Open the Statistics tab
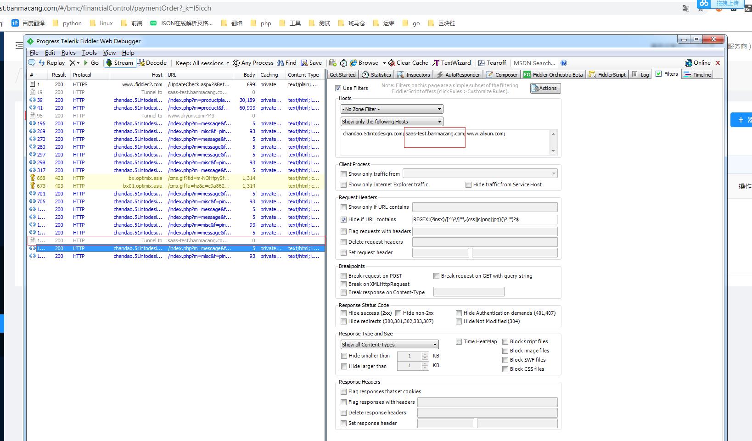The height and width of the screenshot is (441, 752). 376,75
